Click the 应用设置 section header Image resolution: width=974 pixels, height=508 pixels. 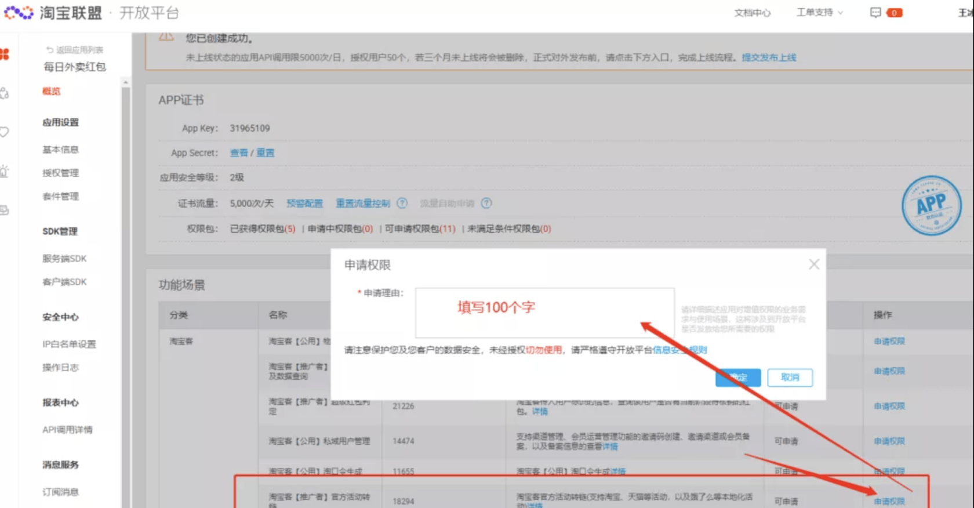[x=60, y=122]
